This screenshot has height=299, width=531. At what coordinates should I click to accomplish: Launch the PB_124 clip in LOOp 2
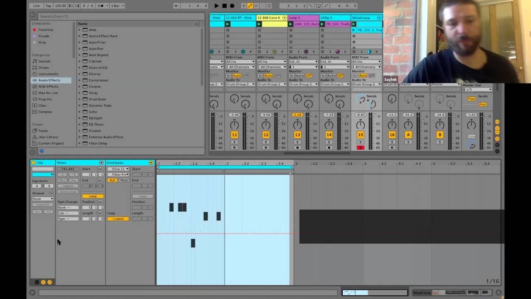tap(322, 24)
